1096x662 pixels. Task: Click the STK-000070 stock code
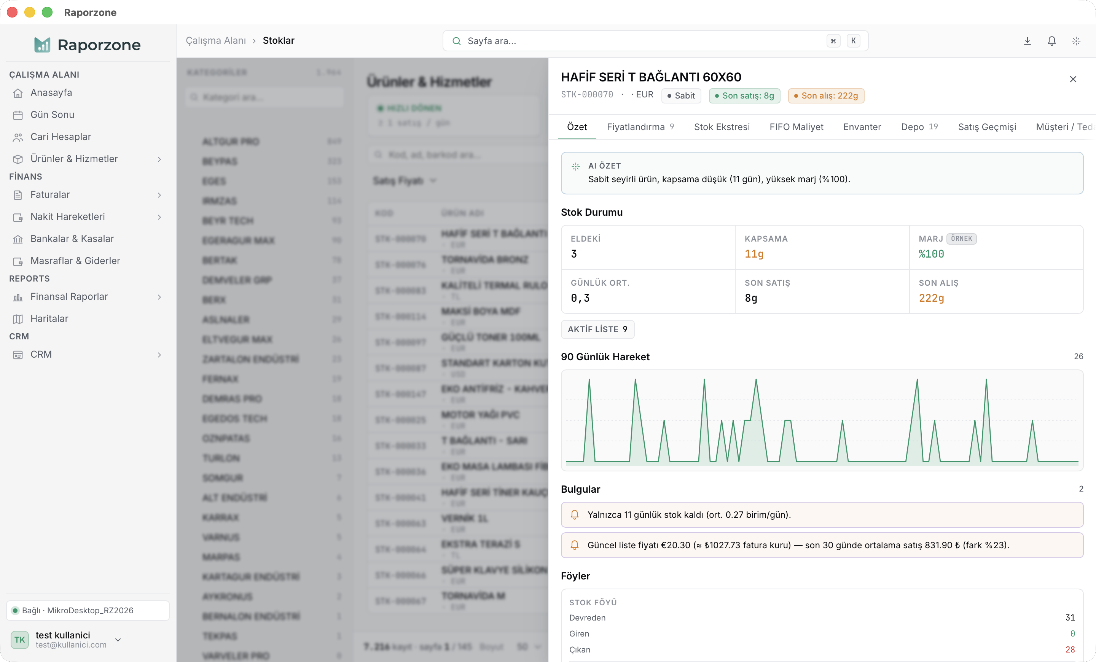tap(587, 95)
